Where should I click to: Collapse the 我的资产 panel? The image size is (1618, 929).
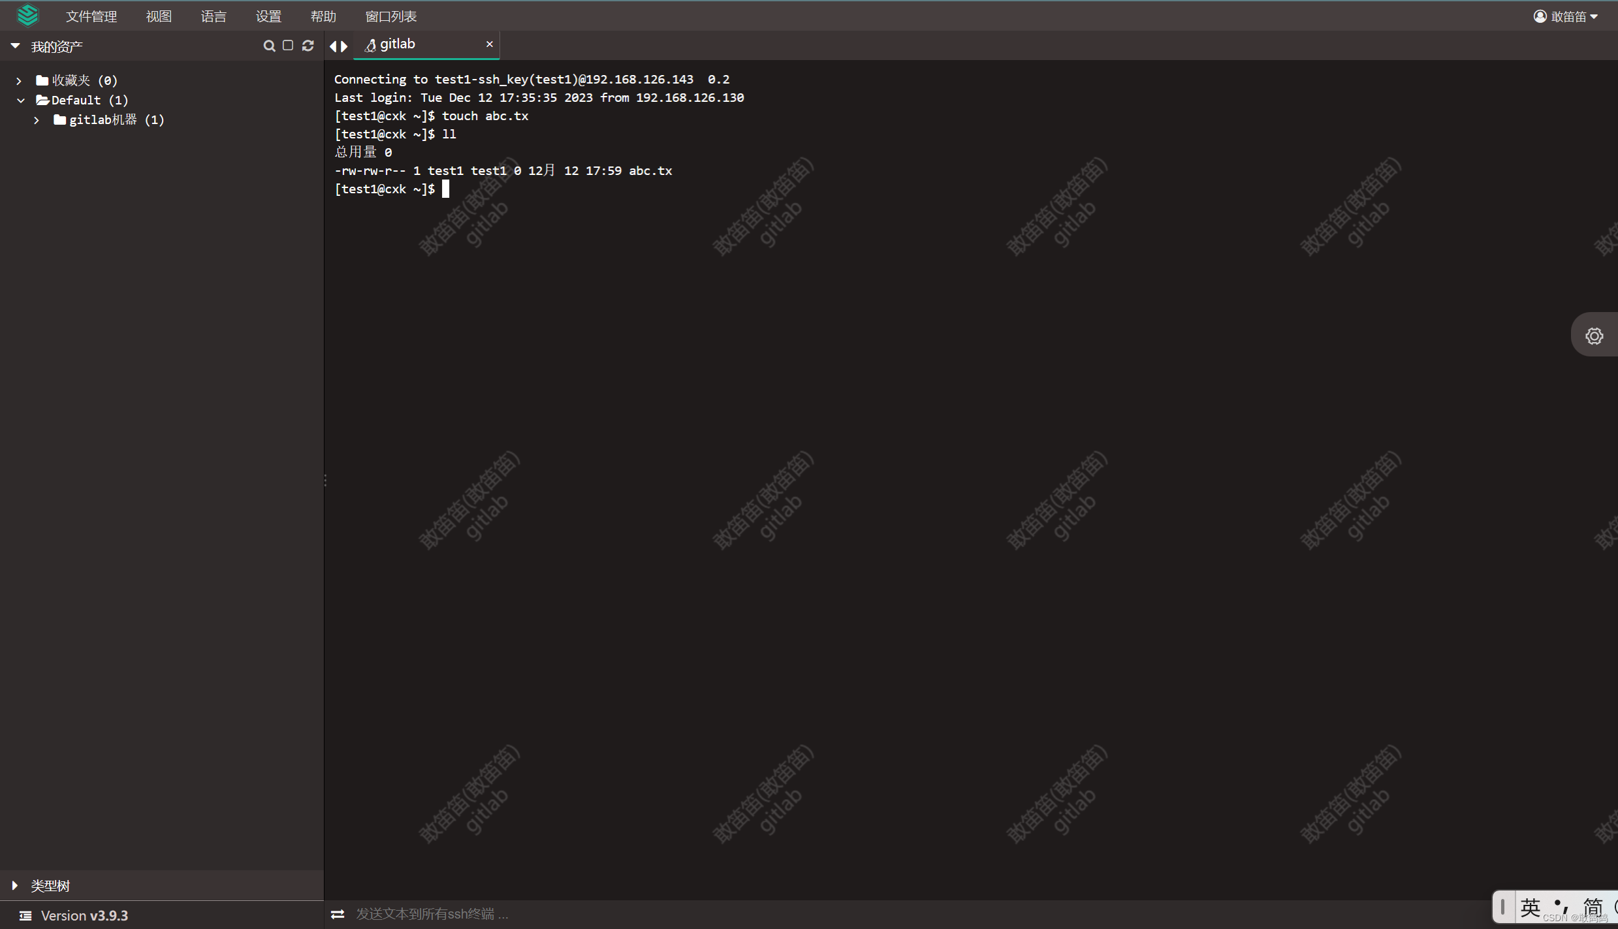[x=15, y=46]
